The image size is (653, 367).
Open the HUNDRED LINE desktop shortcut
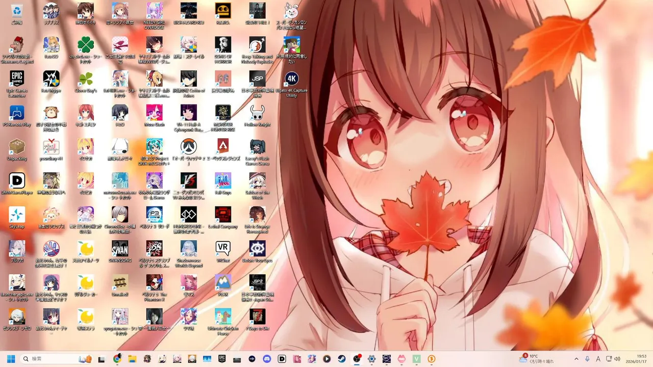(188, 220)
